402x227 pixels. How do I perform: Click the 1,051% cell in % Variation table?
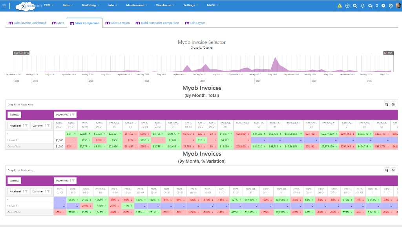[100, 200]
